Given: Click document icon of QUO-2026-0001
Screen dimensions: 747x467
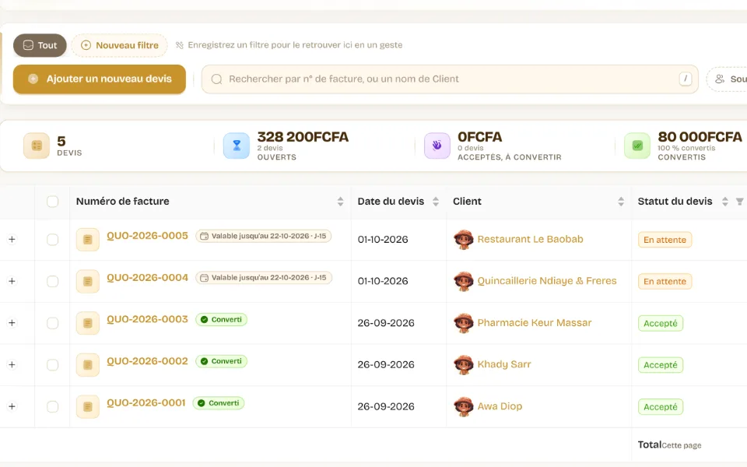Looking at the screenshot, I should pos(88,406).
